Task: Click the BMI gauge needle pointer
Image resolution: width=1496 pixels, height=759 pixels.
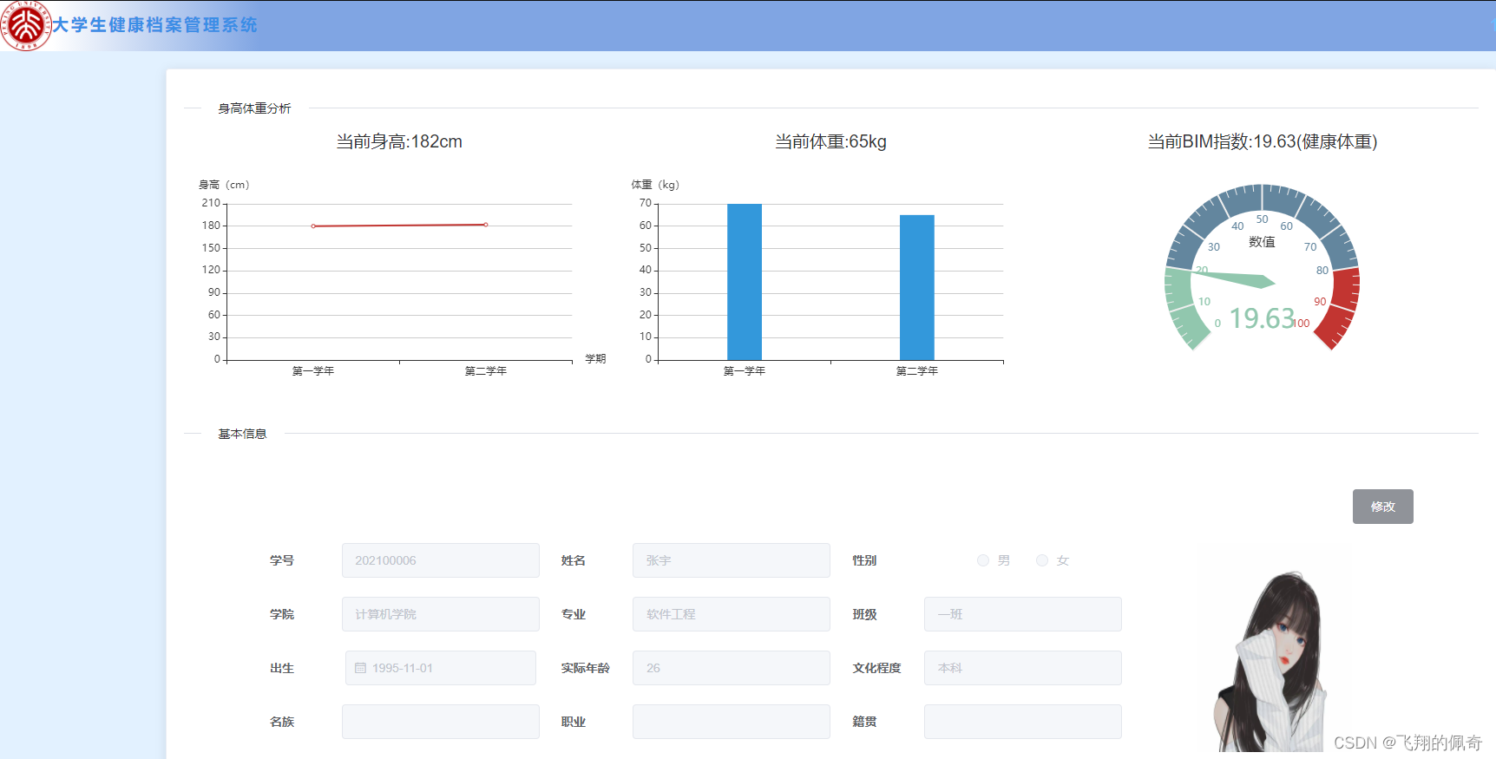Action: [x=1232, y=278]
